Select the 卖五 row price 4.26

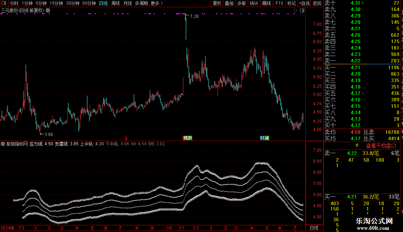coord(356,35)
